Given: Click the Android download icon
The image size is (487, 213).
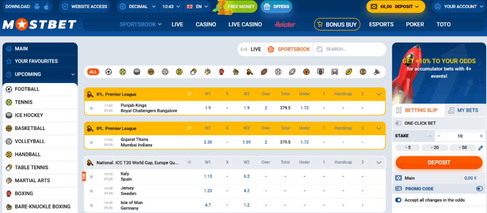Looking at the screenshot, I should [x=38, y=7].
